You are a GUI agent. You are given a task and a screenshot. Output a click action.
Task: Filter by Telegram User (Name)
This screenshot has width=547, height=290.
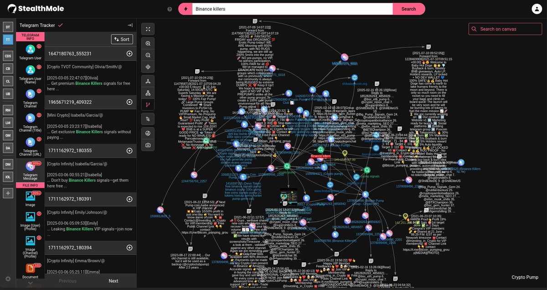point(31,75)
